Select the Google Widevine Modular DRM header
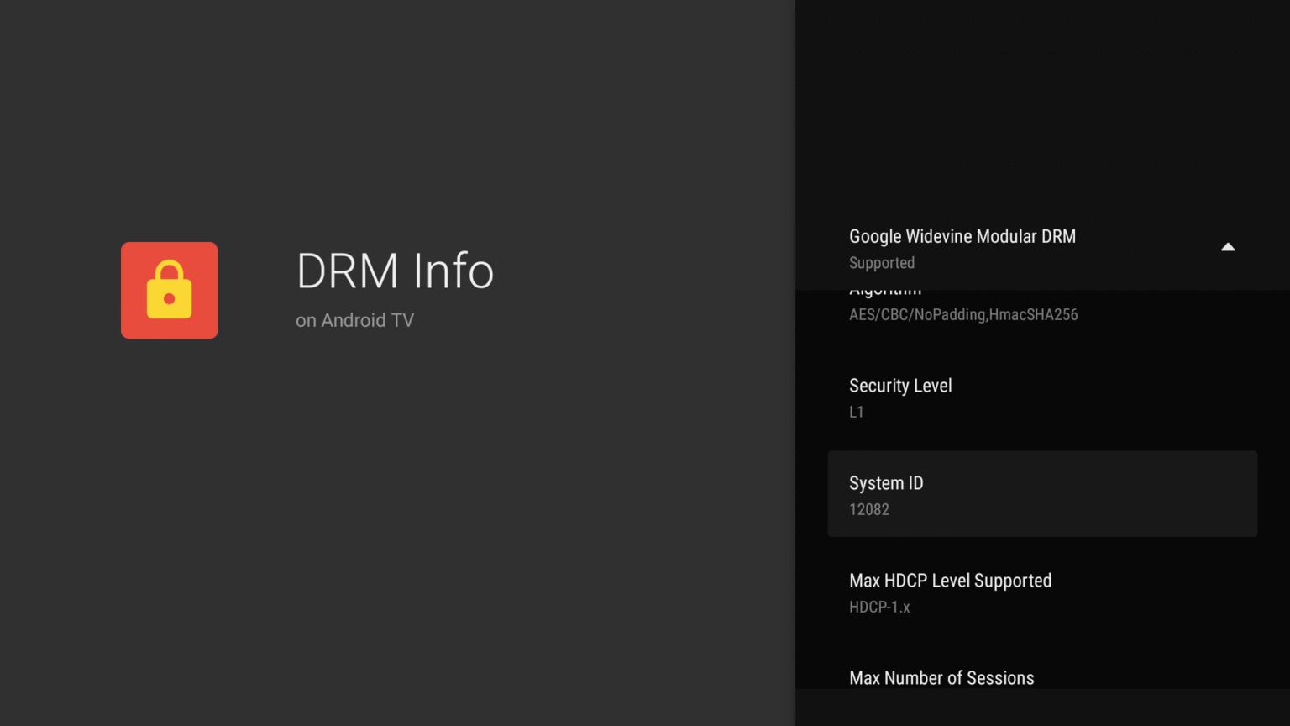Screen dimensions: 1290x726 point(962,236)
